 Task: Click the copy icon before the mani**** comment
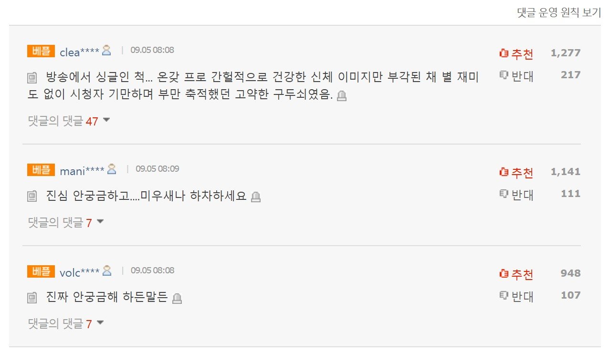(x=32, y=196)
